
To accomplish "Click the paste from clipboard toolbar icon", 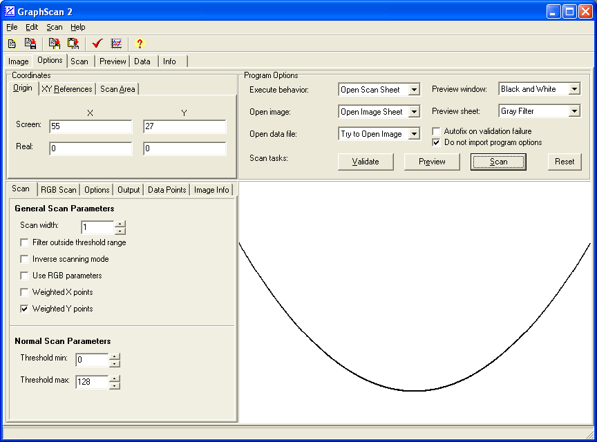I will (73, 44).
